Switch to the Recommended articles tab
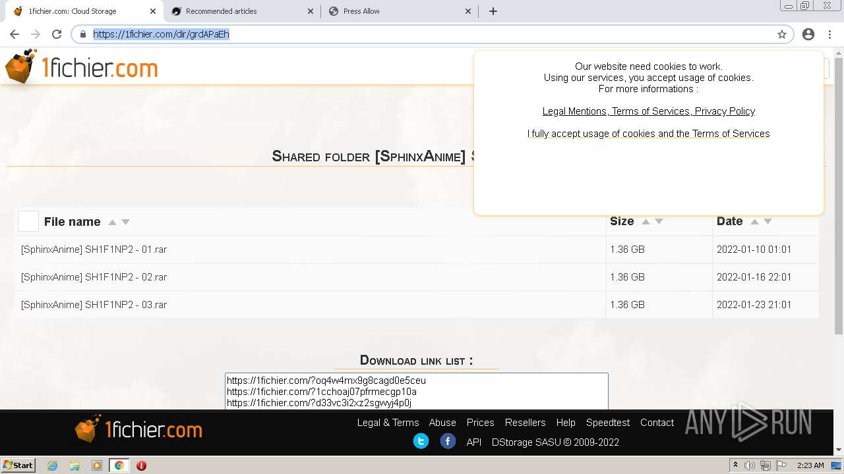This screenshot has width=844, height=474. click(x=242, y=11)
